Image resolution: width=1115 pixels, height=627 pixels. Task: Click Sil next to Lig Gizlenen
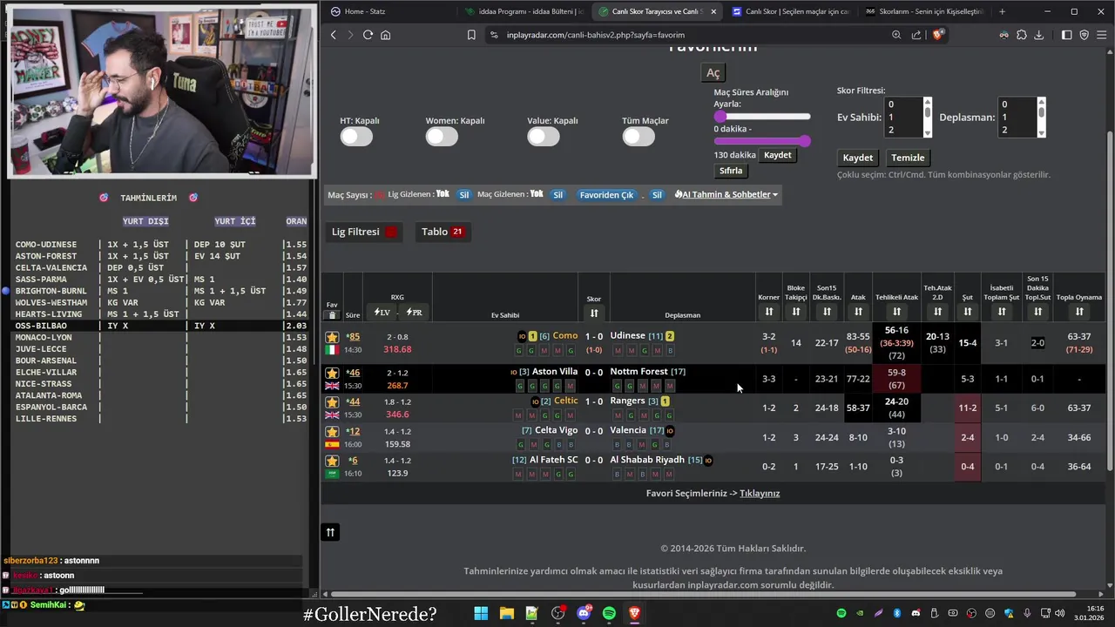pos(464,195)
